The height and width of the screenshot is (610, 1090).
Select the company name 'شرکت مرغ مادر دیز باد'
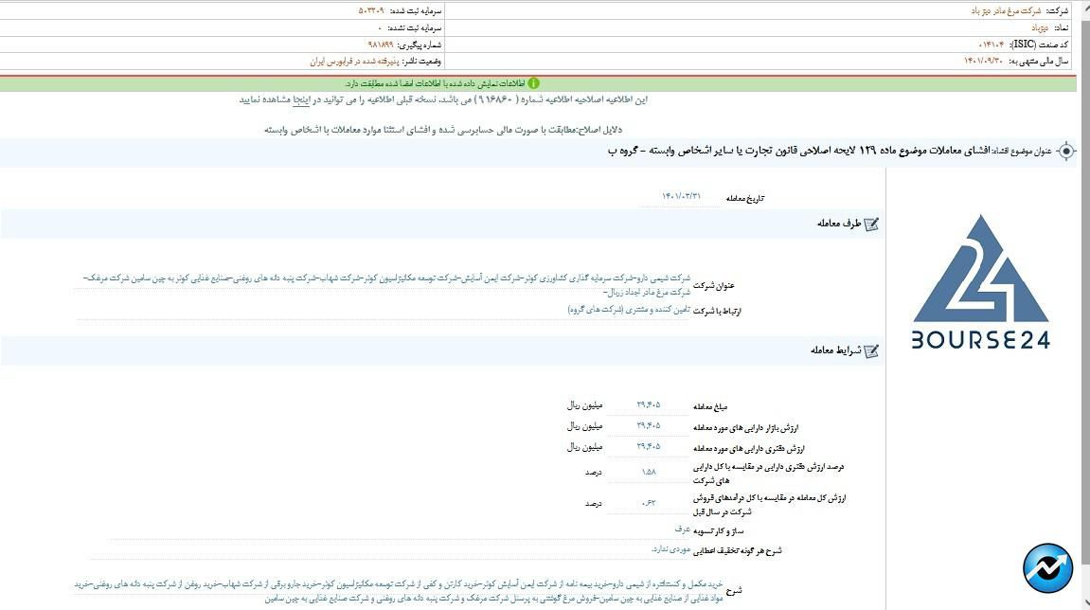point(1006,11)
